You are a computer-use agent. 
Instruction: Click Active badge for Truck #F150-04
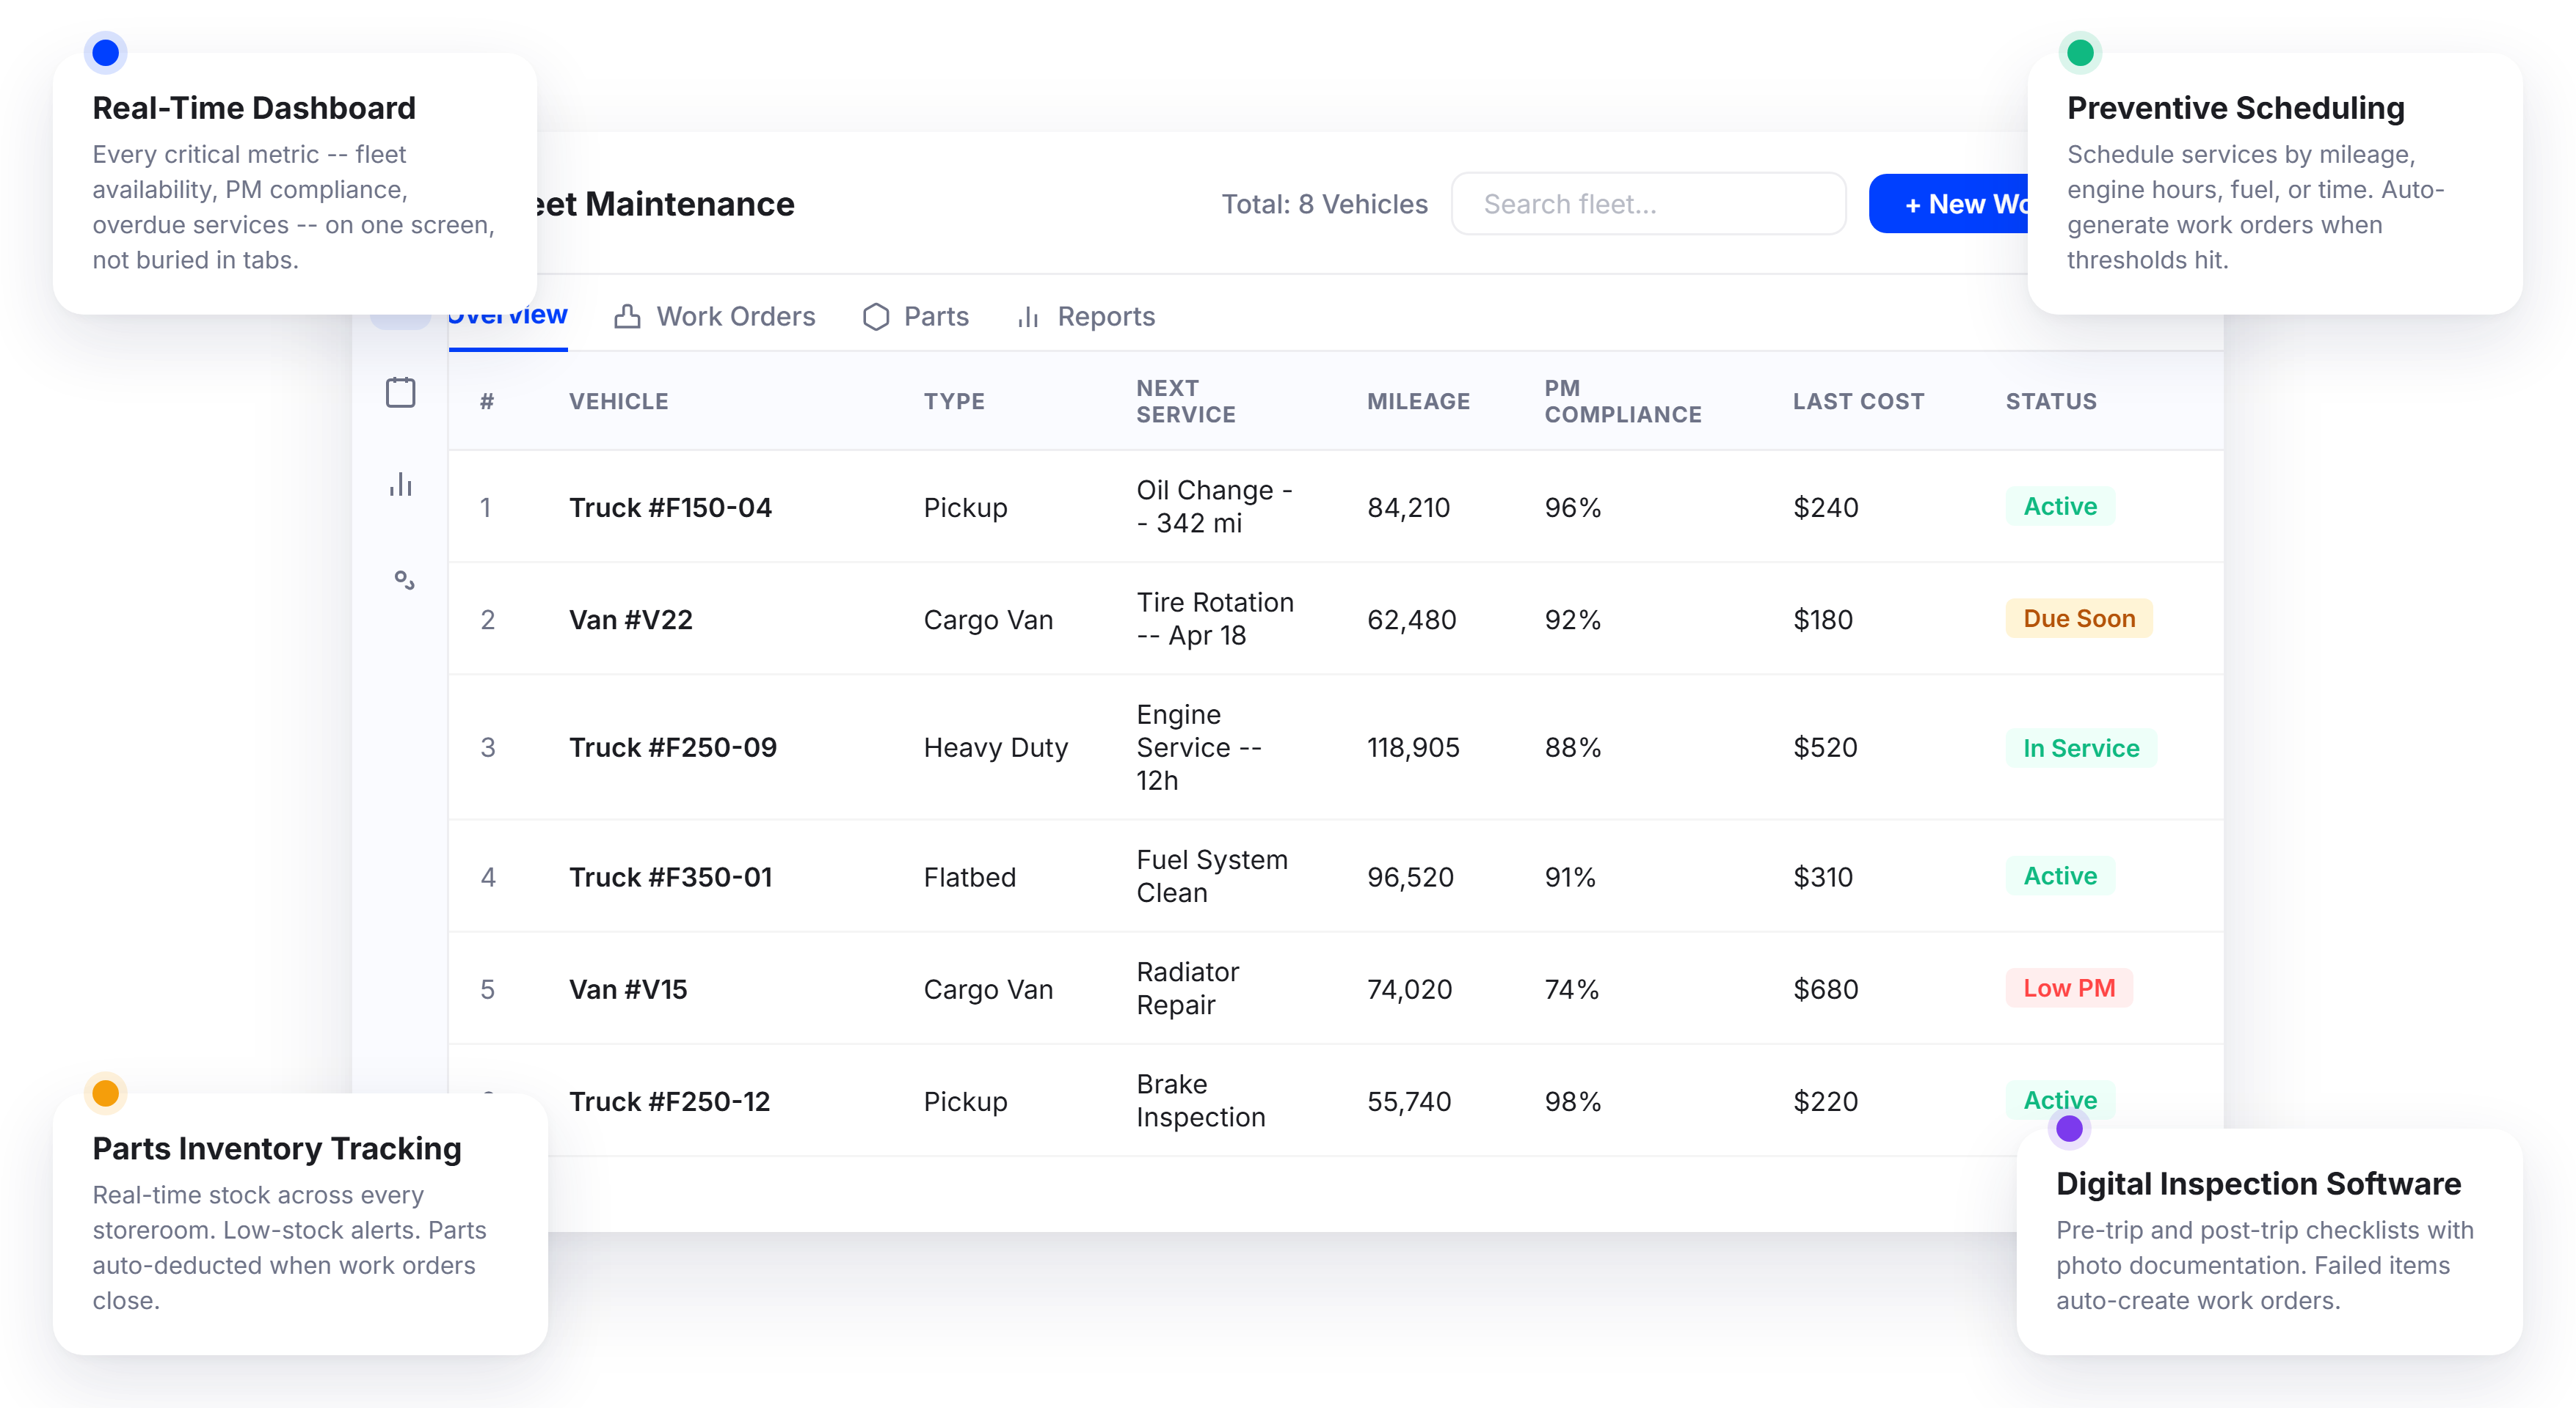(x=2060, y=507)
